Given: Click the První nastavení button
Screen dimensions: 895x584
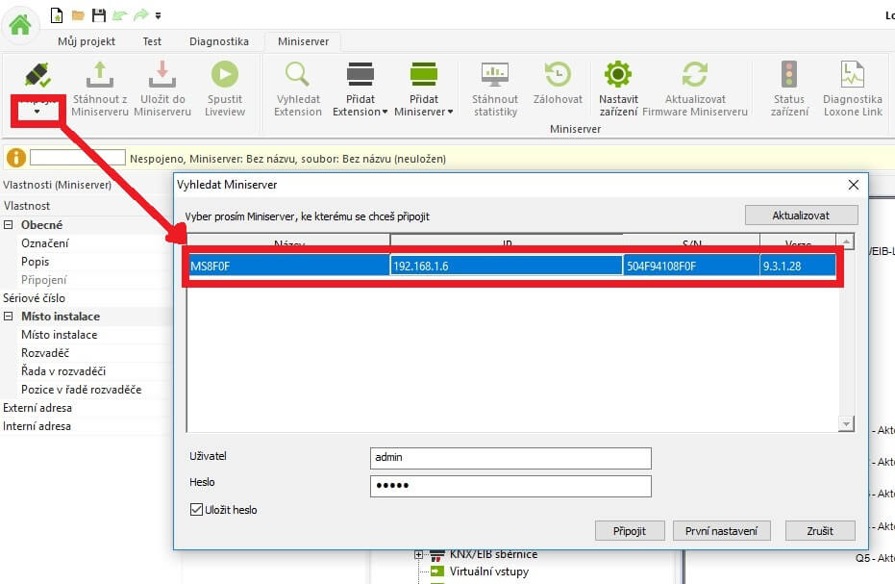Looking at the screenshot, I should pos(721,531).
